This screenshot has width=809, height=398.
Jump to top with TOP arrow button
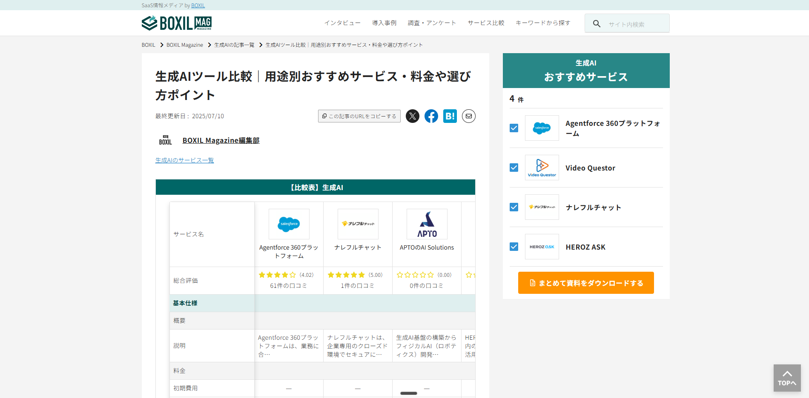pos(787,378)
